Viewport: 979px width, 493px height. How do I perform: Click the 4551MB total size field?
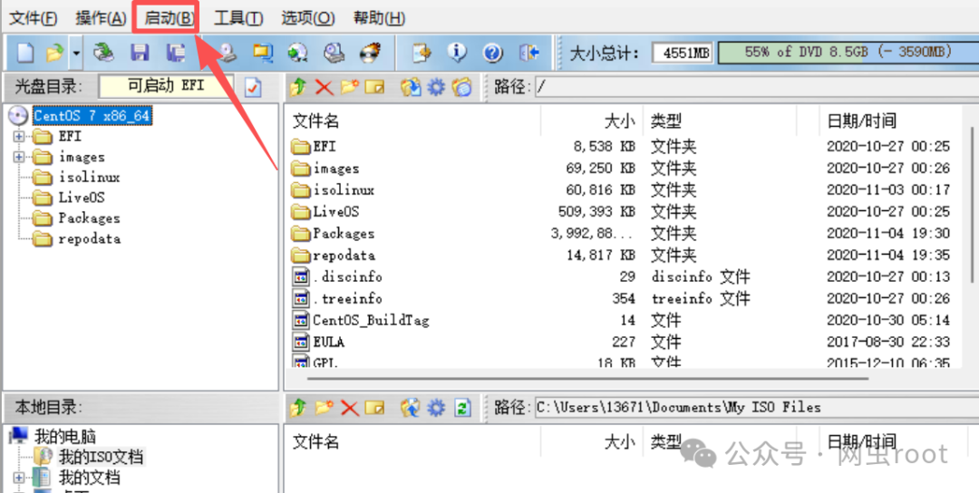tap(683, 53)
